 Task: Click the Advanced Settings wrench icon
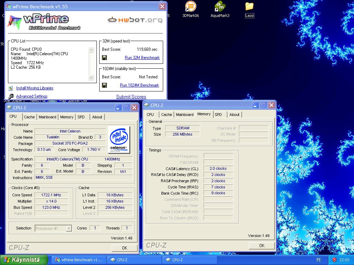[11, 97]
